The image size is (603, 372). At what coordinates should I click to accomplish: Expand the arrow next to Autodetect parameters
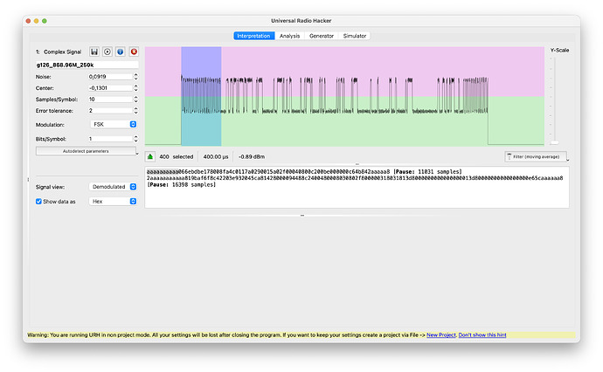136,151
